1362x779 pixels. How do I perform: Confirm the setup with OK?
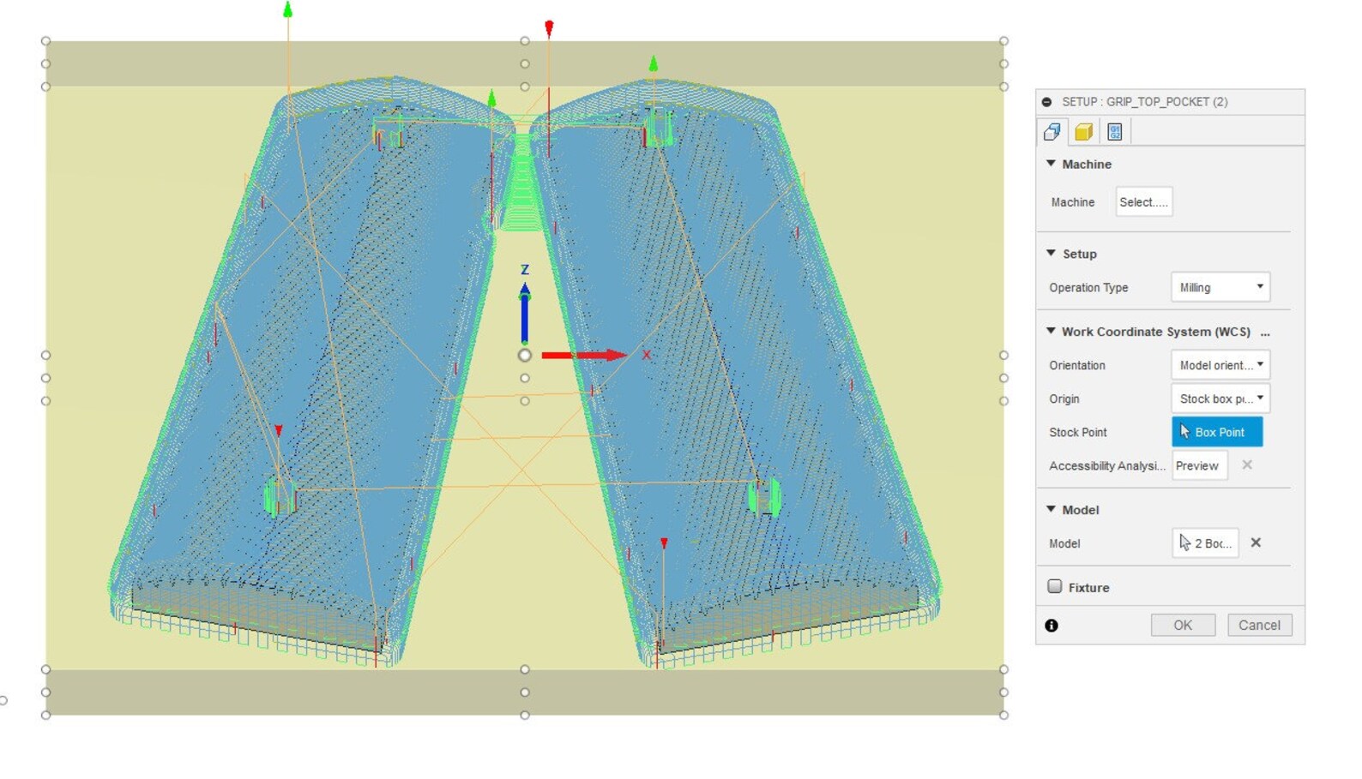coord(1183,625)
